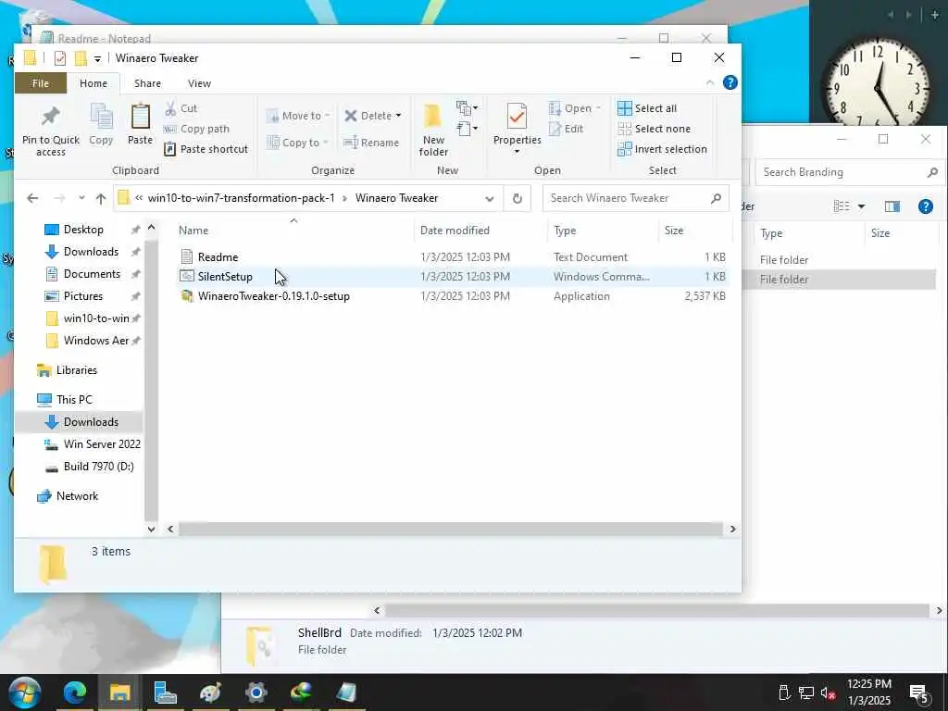Viewport: 948px width, 711px height.
Task: Open Build 7970 (D:) drive
Action: [x=98, y=467]
